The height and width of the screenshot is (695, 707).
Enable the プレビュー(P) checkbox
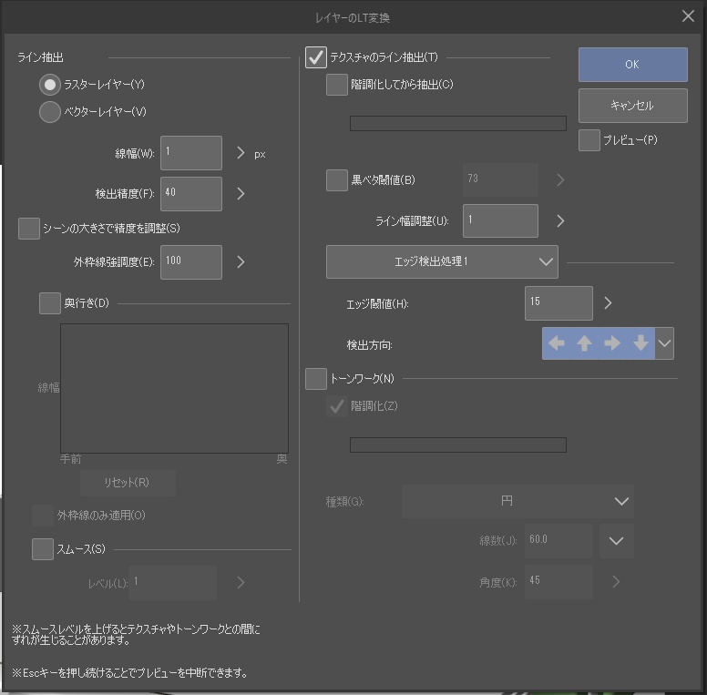click(589, 140)
